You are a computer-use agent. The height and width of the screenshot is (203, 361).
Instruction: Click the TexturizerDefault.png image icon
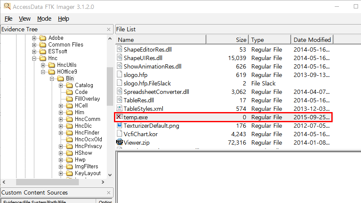pyautogui.click(x=119, y=125)
